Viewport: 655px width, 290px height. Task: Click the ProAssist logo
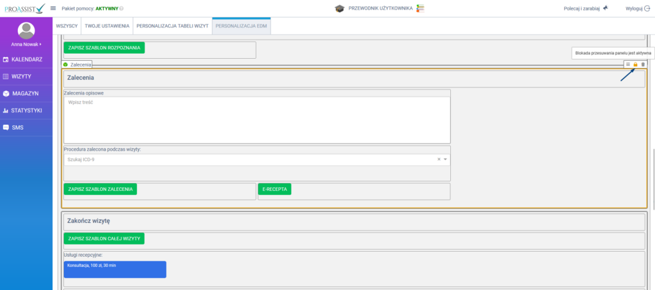coord(23,8)
